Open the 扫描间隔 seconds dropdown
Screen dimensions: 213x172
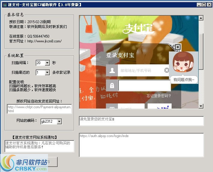tap(47, 63)
